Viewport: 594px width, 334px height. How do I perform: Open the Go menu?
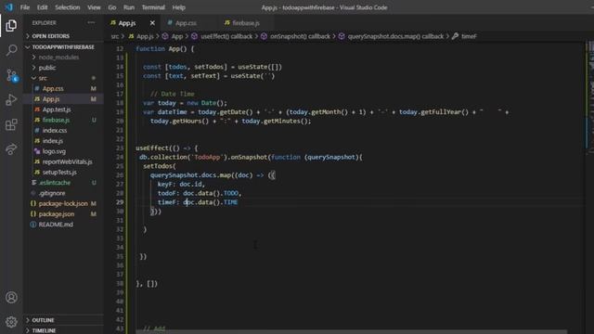[x=112, y=7]
